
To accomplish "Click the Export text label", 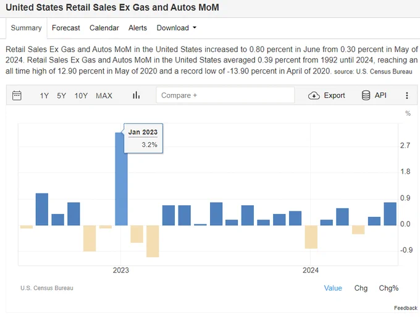I will pyautogui.click(x=334, y=95).
